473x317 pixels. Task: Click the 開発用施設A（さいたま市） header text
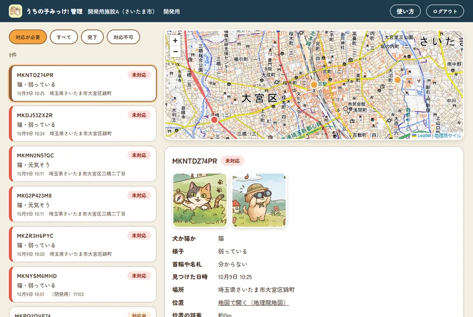pos(121,11)
